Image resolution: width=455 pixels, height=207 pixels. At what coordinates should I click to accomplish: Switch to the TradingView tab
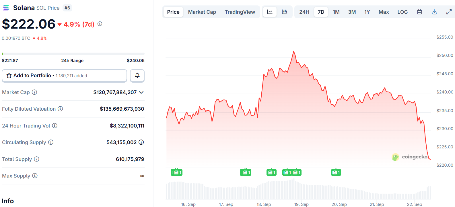tap(240, 12)
